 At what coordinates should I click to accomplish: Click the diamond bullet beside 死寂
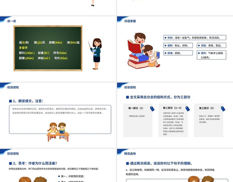[165, 38]
